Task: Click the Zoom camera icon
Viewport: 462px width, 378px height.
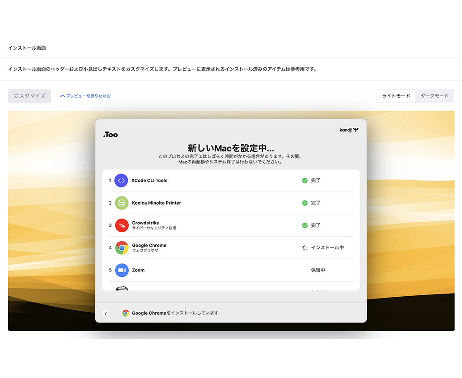Action: (121, 270)
